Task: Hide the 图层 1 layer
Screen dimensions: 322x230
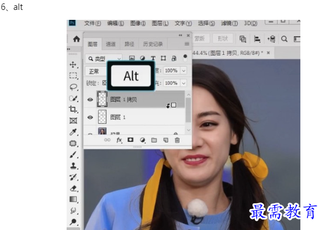Action: (x=90, y=117)
